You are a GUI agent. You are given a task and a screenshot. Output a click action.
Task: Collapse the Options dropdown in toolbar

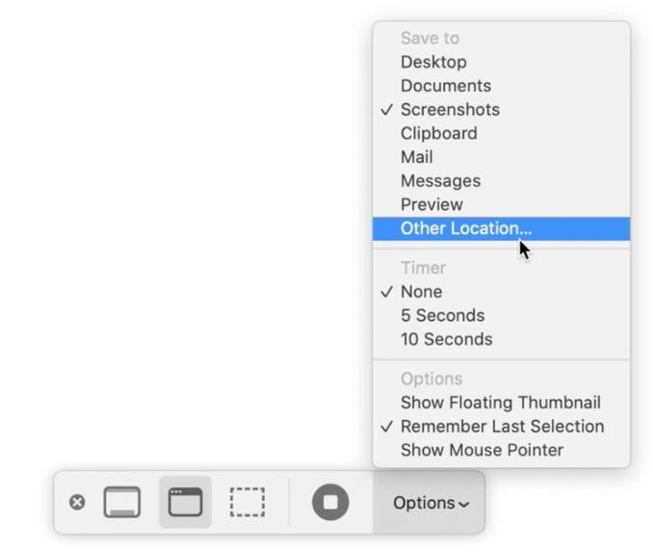point(431,503)
